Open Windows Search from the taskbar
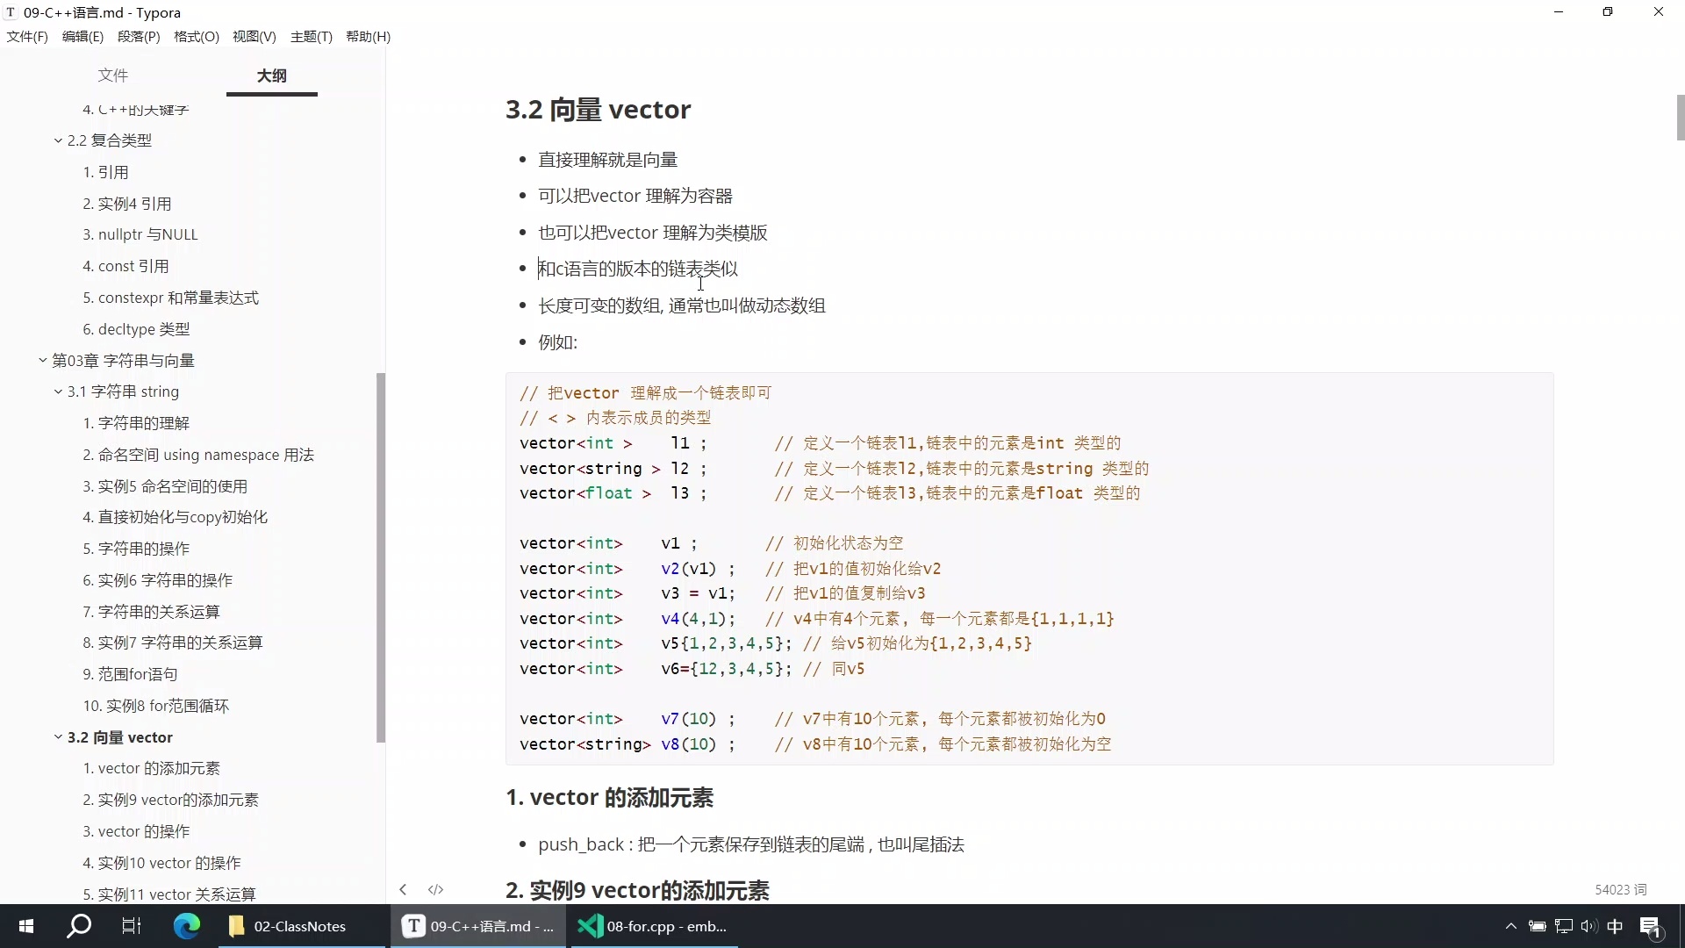The width and height of the screenshot is (1685, 948). click(x=77, y=926)
